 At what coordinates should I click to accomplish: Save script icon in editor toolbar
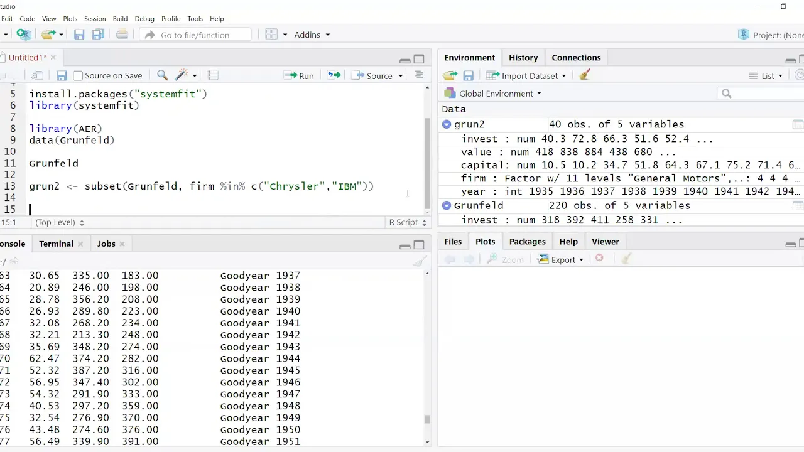(62, 75)
